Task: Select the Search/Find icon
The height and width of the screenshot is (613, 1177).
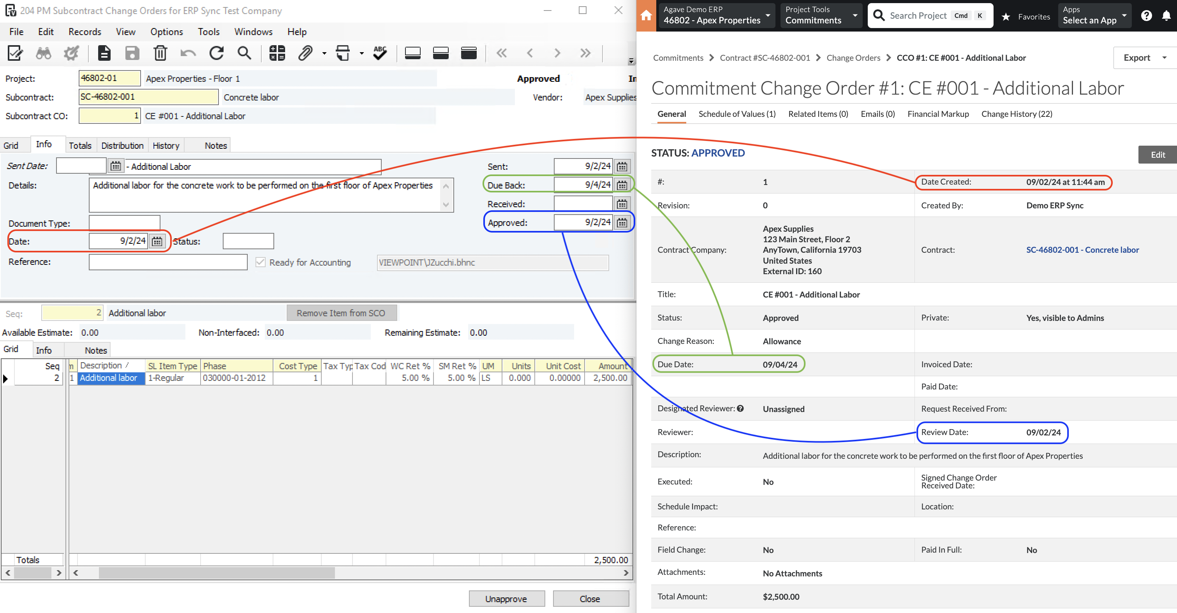Action: tap(245, 53)
